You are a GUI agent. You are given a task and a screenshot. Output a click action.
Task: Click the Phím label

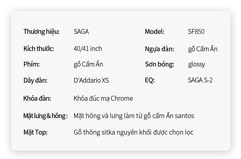click(x=31, y=64)
